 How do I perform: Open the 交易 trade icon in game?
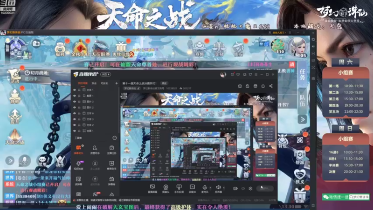[218, 49]
